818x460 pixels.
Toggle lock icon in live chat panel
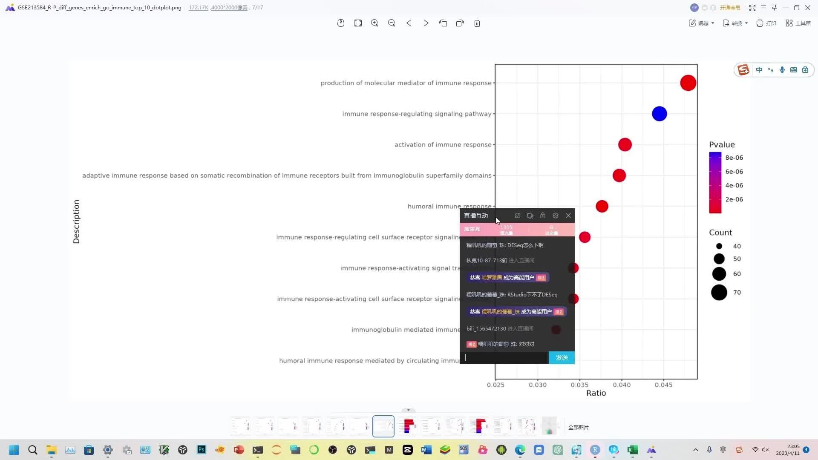click(x=542, y=216)
